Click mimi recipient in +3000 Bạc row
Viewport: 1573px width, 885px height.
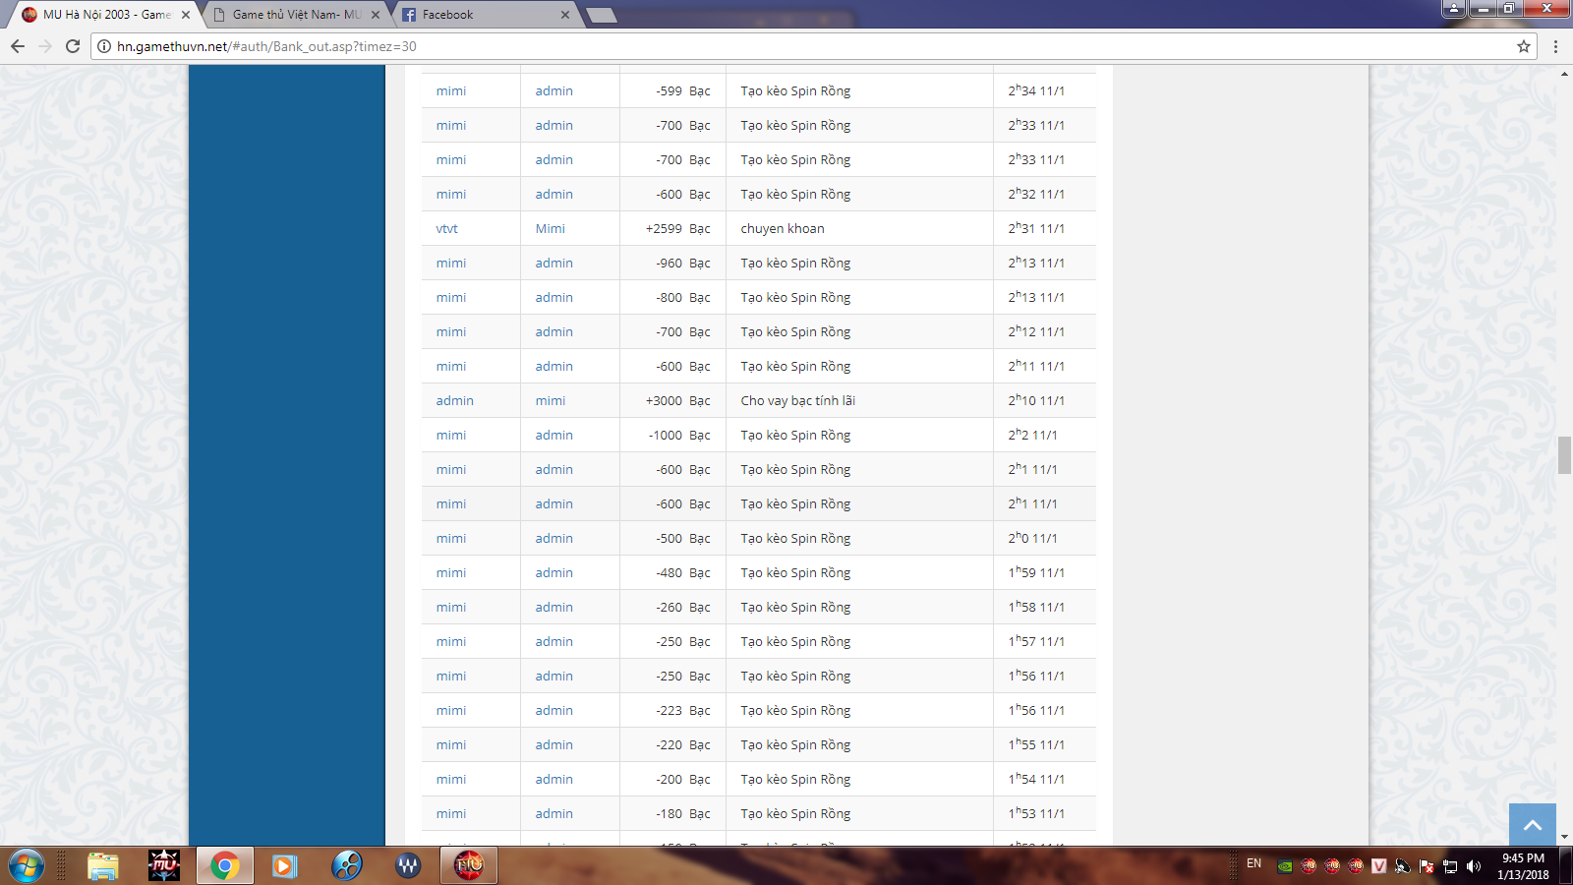pyautogui.click(x=551, y=400)
